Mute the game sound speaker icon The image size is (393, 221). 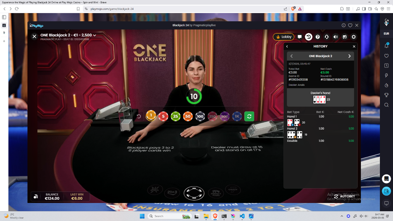point(336,37)
